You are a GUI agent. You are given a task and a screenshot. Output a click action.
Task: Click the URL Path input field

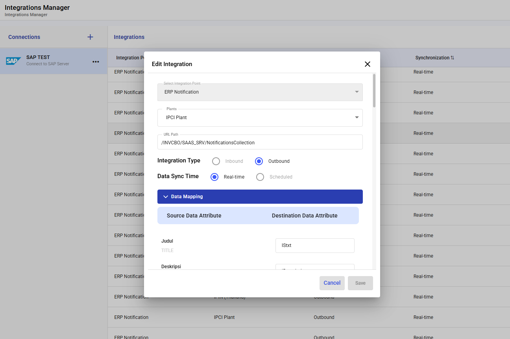point(260,143)
